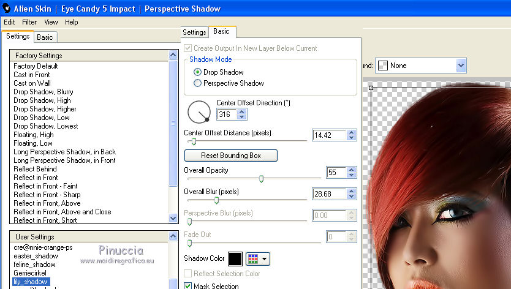Switch to Settings tab in middle panel
This screenshot has width=511, height=289.
(194, 32)
